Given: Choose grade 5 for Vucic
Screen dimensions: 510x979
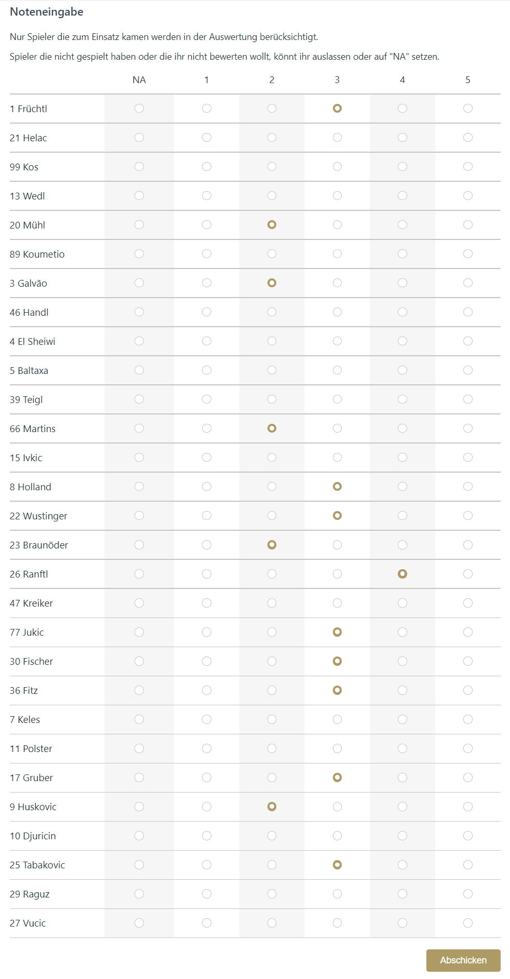Looking at the screenshot, I should [x=468, y=923].
